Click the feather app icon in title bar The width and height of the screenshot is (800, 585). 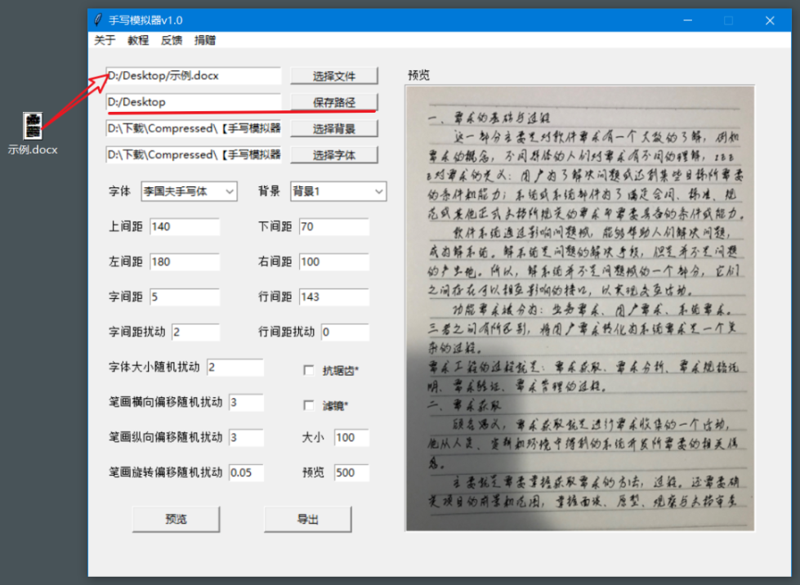[98, 20]
